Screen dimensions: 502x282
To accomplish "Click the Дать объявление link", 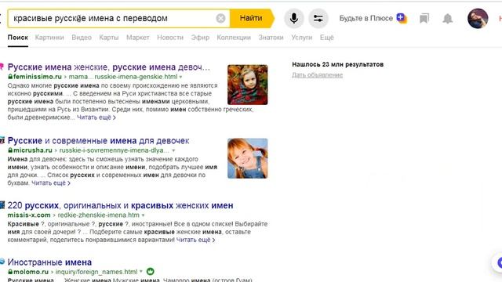I will click(317, 75).
